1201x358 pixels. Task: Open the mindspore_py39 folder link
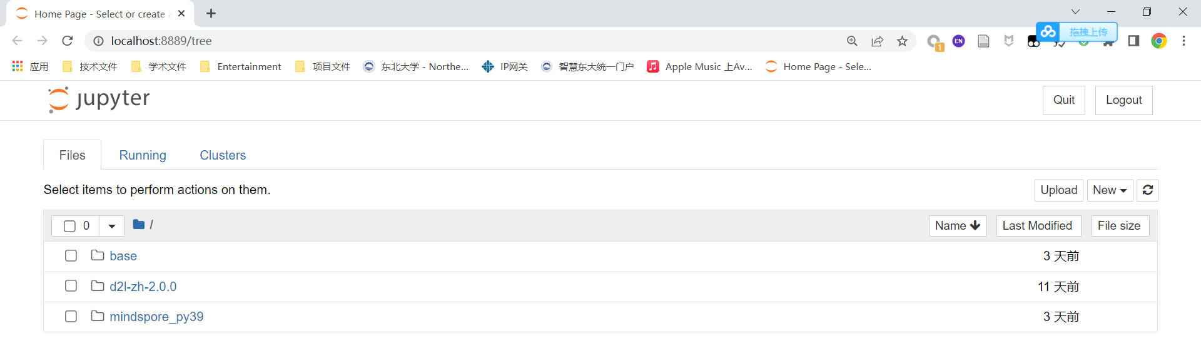(156, 317)
